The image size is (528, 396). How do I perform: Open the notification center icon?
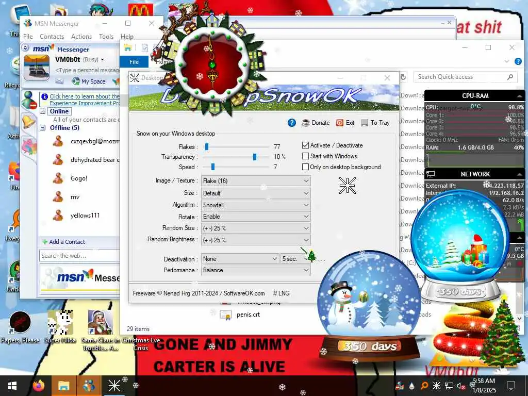(x=511, y=385)
